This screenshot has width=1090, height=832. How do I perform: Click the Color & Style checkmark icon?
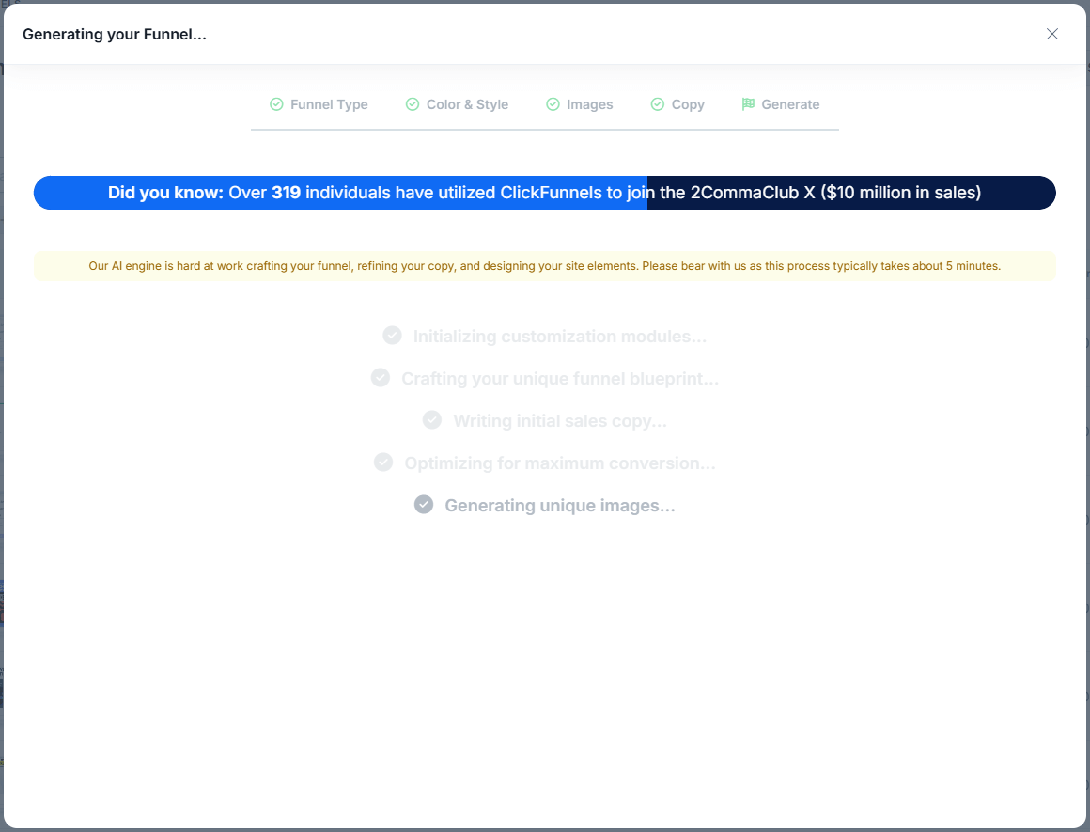413,104
